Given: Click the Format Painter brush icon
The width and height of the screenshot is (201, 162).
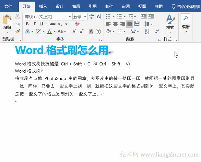Looking at the screenshot, I should (x=18, y=31).
